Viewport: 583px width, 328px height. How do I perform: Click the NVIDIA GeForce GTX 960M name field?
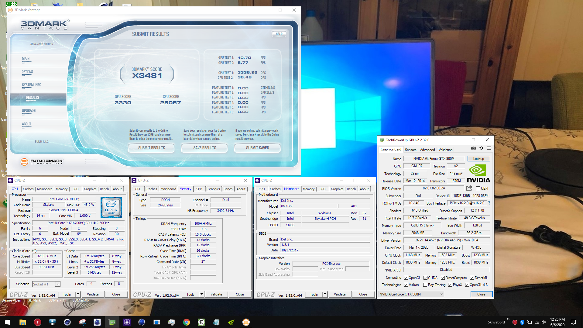pyautogui.click(x=434, y=159)
